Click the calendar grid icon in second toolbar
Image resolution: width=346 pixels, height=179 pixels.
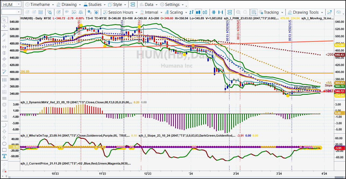(41, 12)
